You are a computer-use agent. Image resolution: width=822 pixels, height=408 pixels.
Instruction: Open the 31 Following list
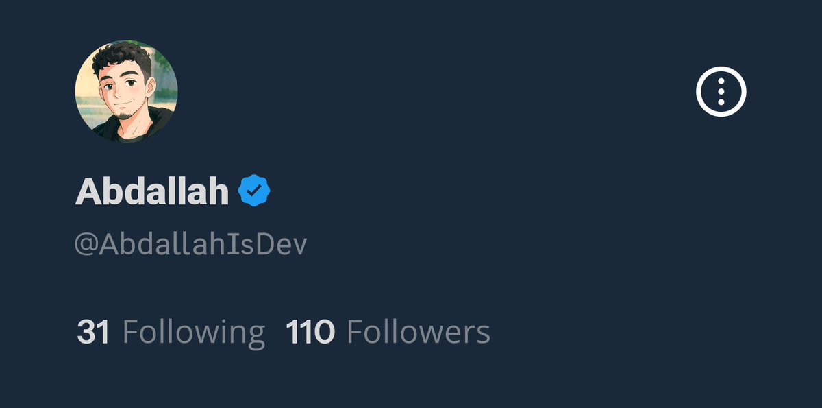click(x=171, y=332)
